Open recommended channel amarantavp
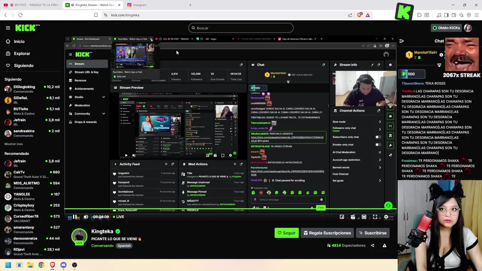 (x=32, y=230)
